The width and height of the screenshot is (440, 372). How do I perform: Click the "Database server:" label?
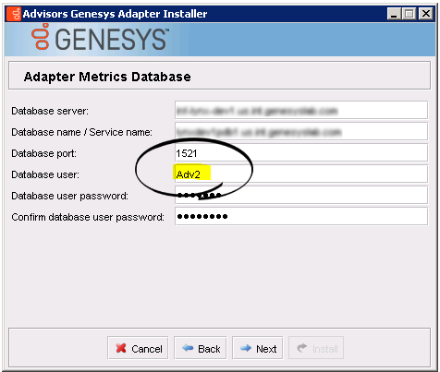coord(50,111)
